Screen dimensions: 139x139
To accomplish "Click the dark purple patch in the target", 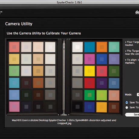I will pyautogui.click(x=102, y=83).
